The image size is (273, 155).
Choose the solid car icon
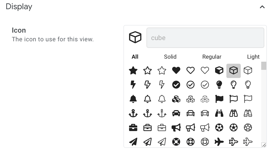point(176,113)
